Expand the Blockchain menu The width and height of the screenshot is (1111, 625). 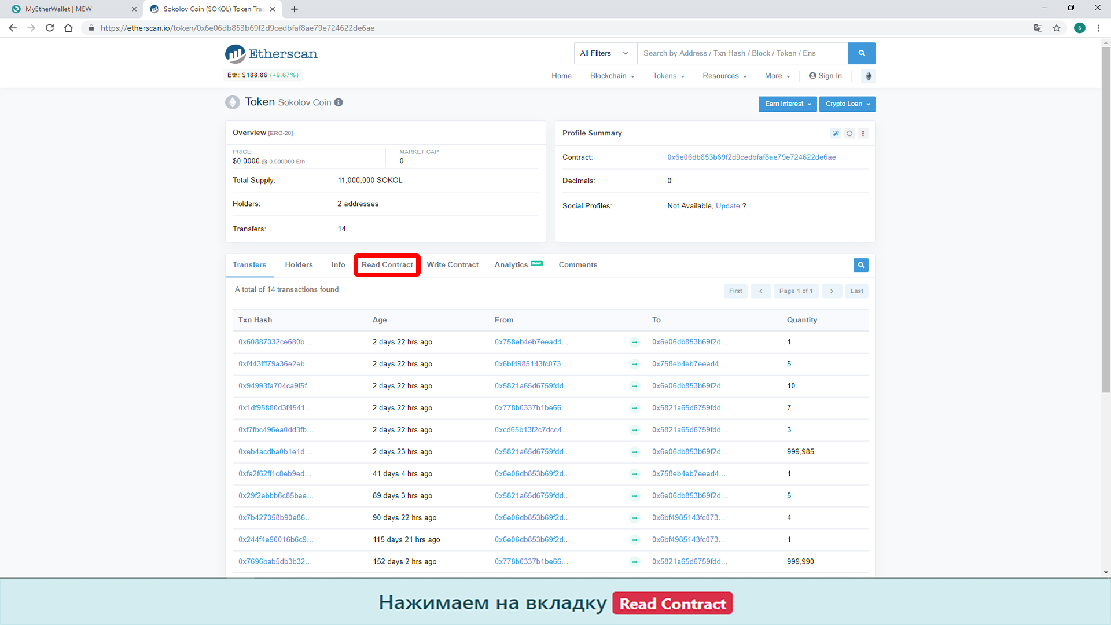tap(612, 76)
